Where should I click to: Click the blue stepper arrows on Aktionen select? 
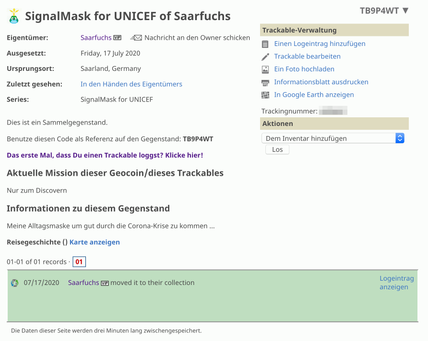400,138
